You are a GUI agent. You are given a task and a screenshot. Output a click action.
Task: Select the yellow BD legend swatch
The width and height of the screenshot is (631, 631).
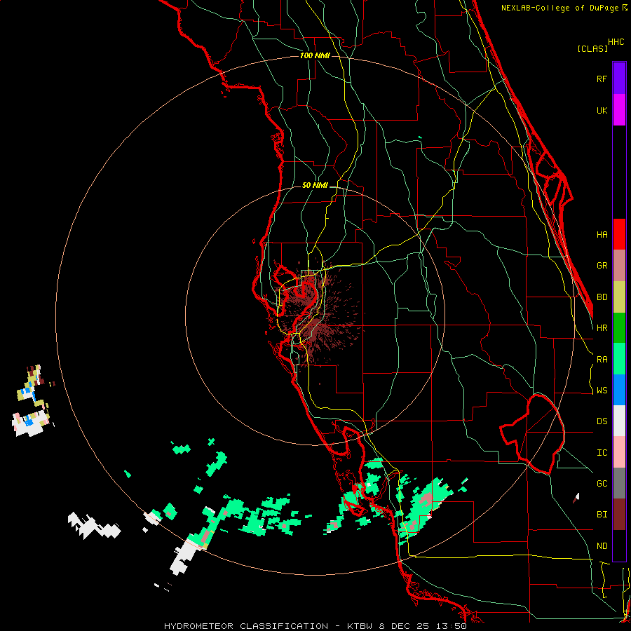619,297
